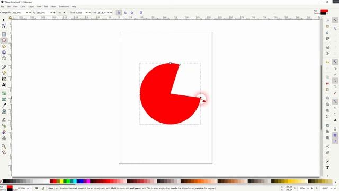Screen dimensions: 339x191
Task: Decrease the Ry radius value
Action: pyautogui.click(x=51, y=13)
